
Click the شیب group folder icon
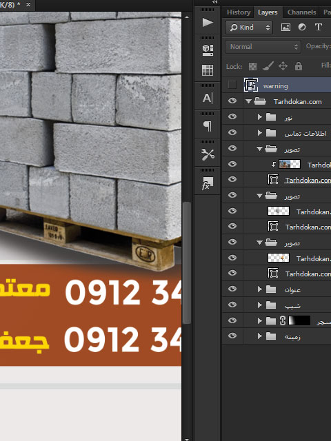click(271, 305)
